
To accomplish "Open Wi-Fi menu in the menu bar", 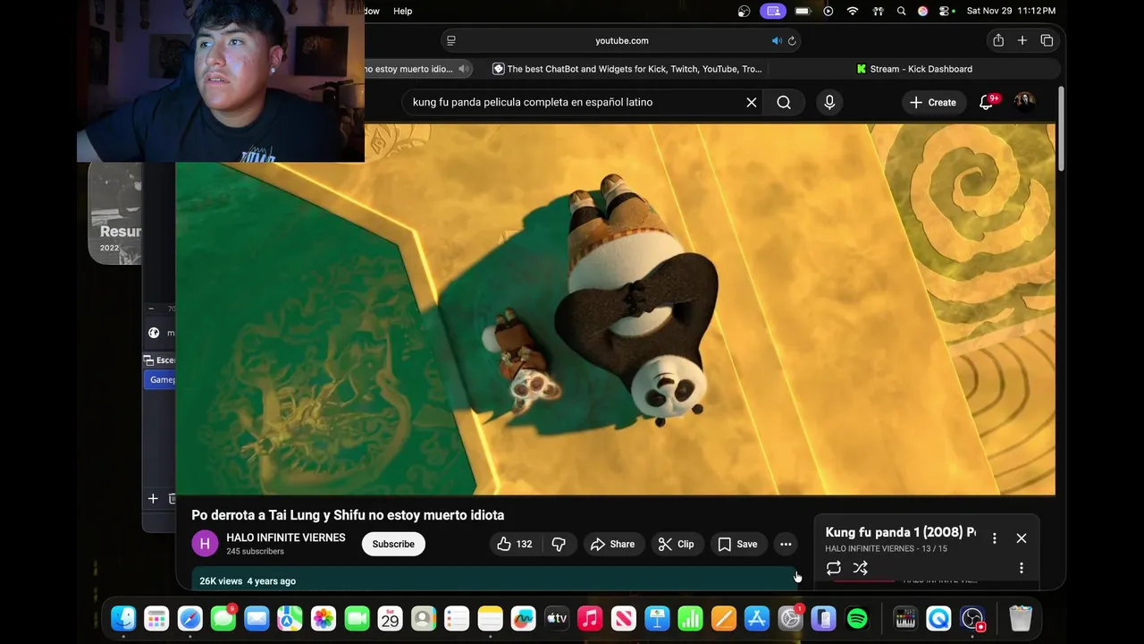I will click(853, 11).
